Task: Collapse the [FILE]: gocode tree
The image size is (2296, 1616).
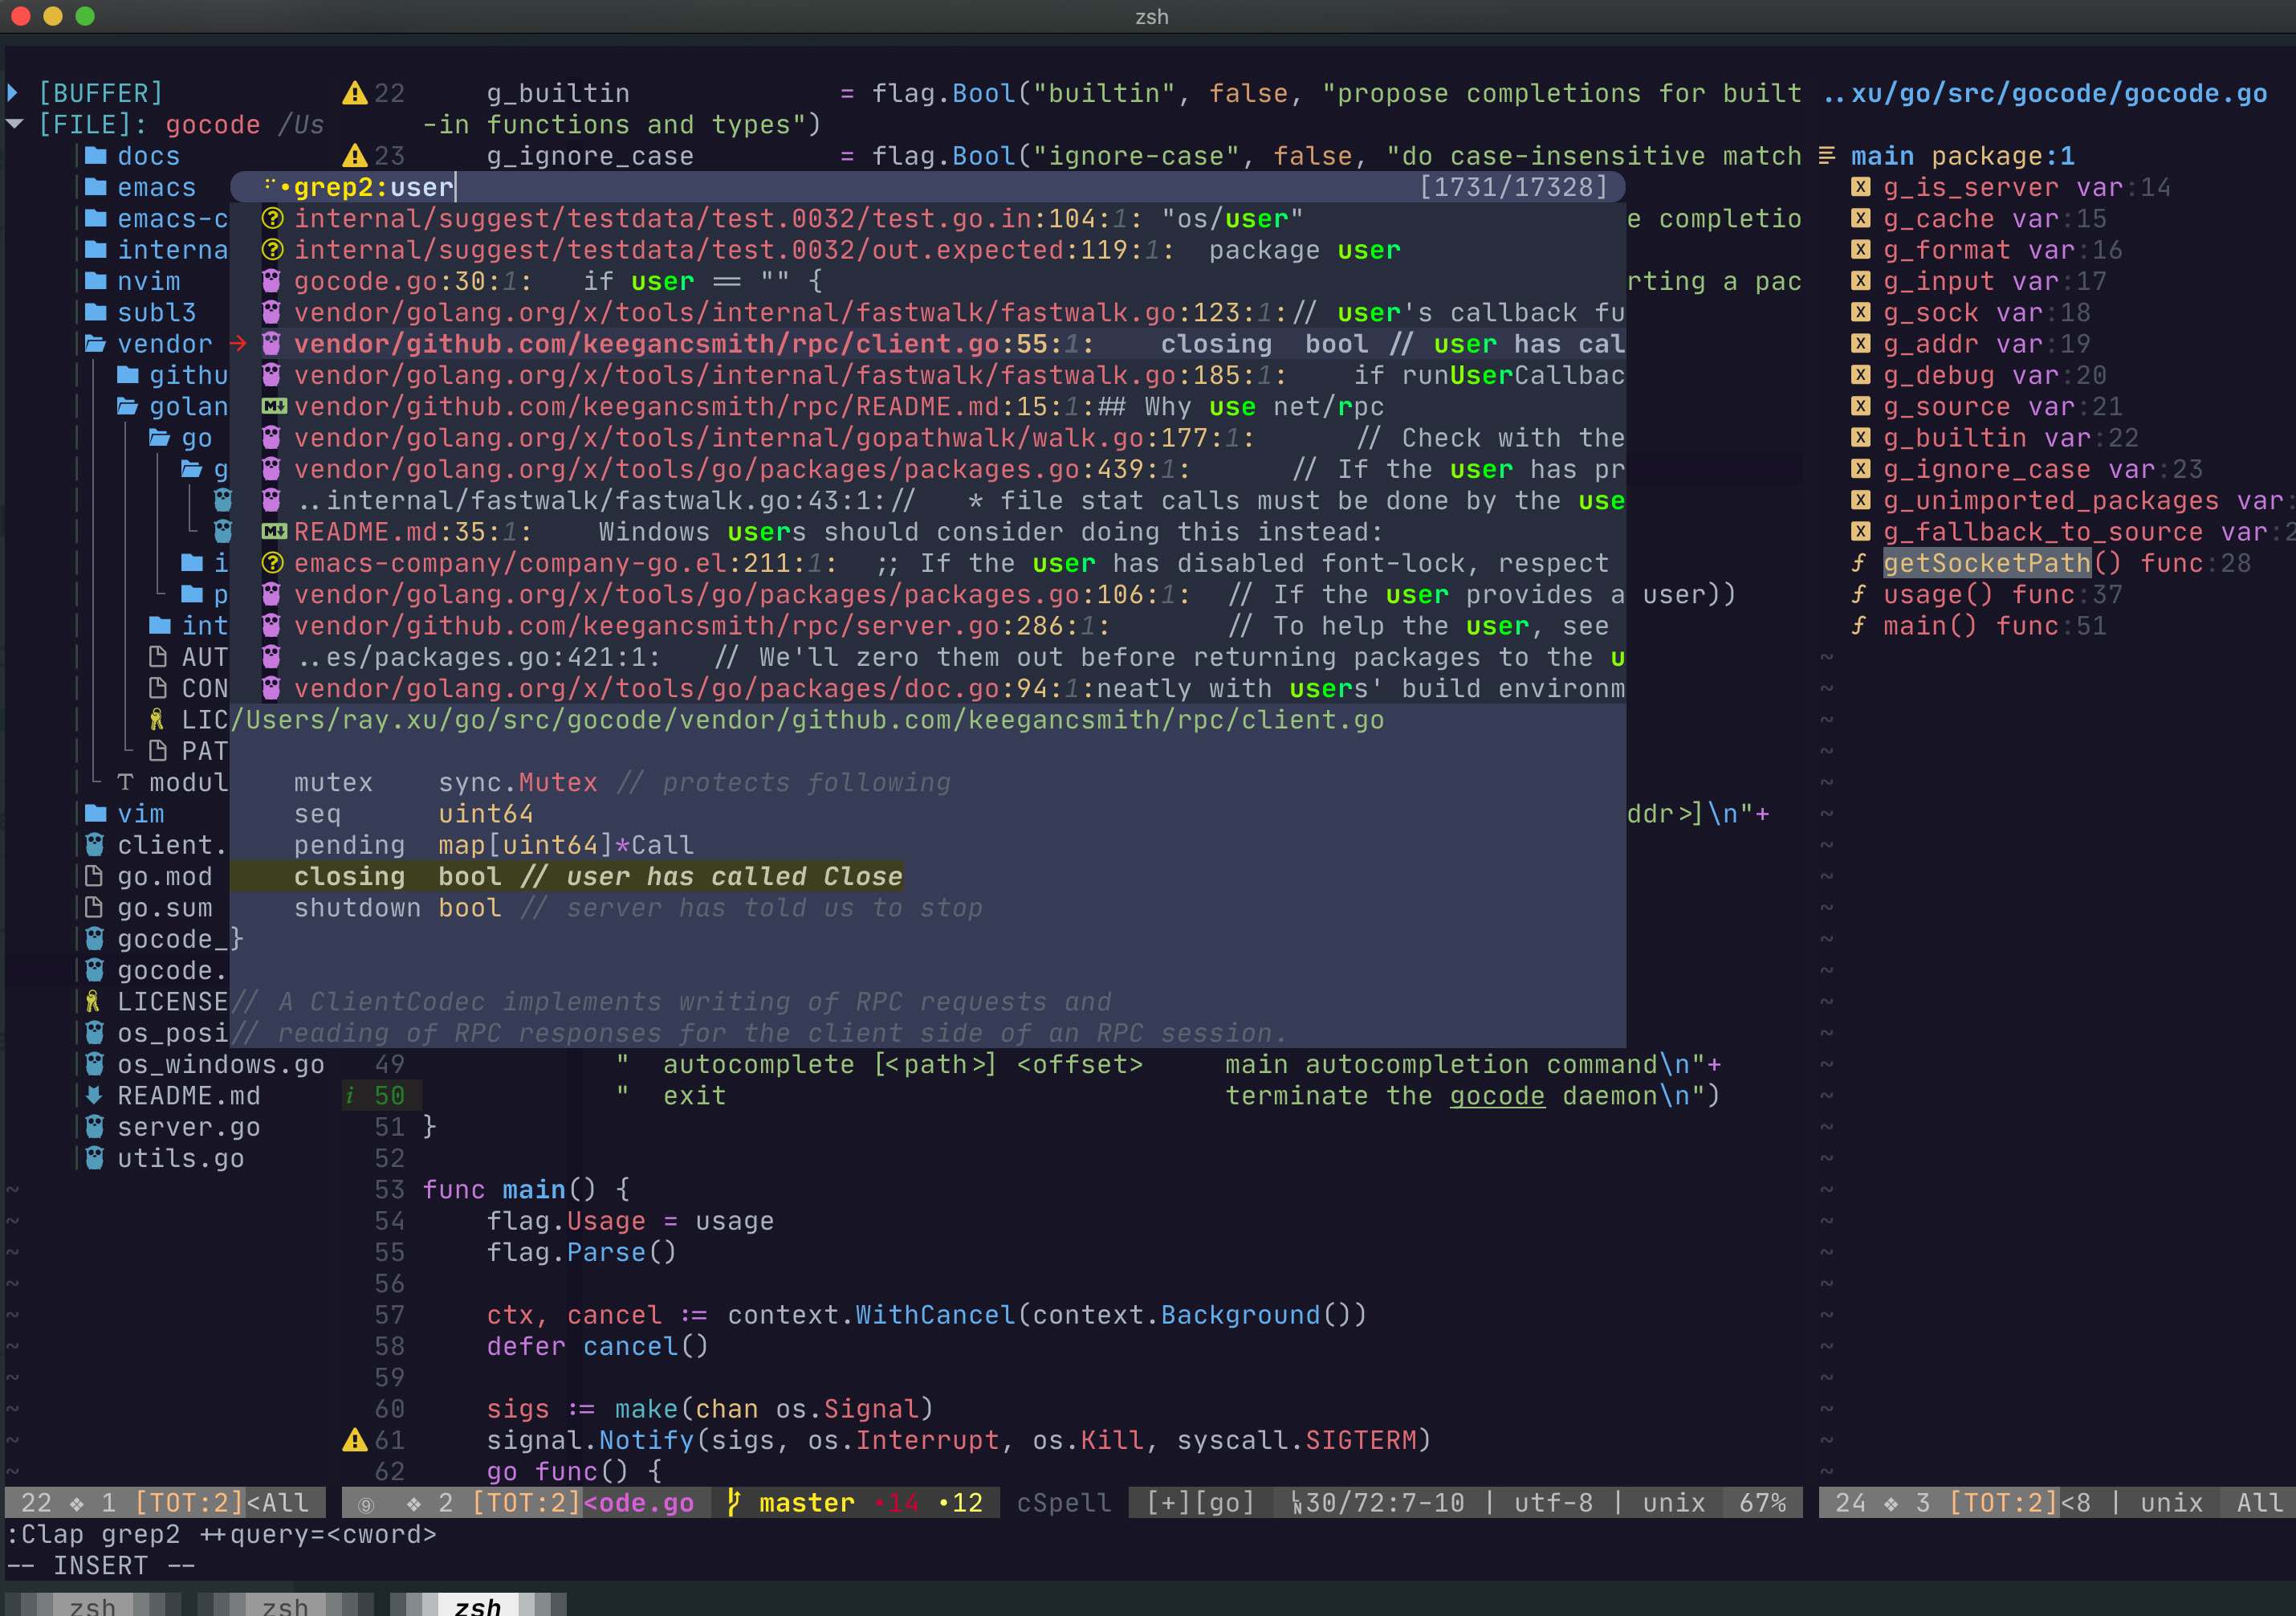Action: pos(14,124)
